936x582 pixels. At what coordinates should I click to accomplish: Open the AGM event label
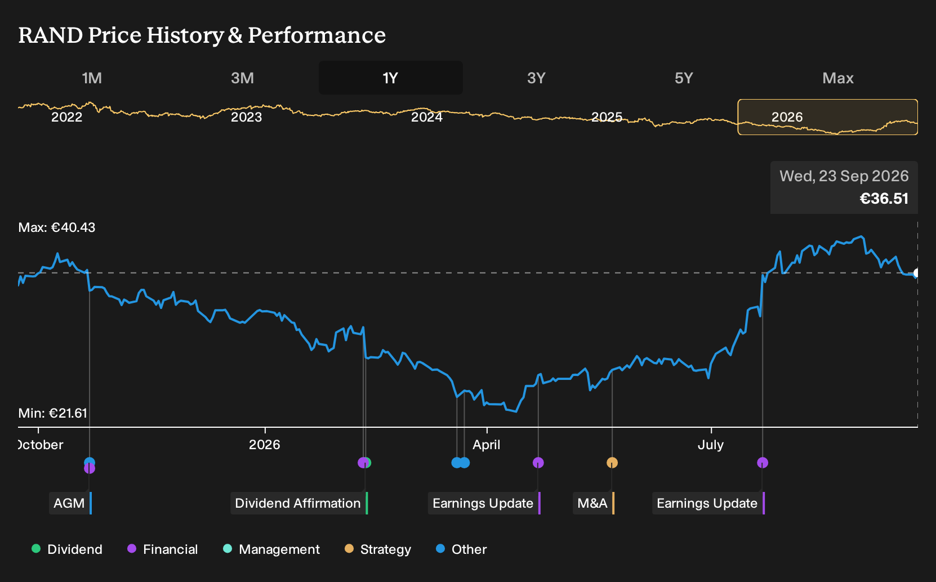70,503
